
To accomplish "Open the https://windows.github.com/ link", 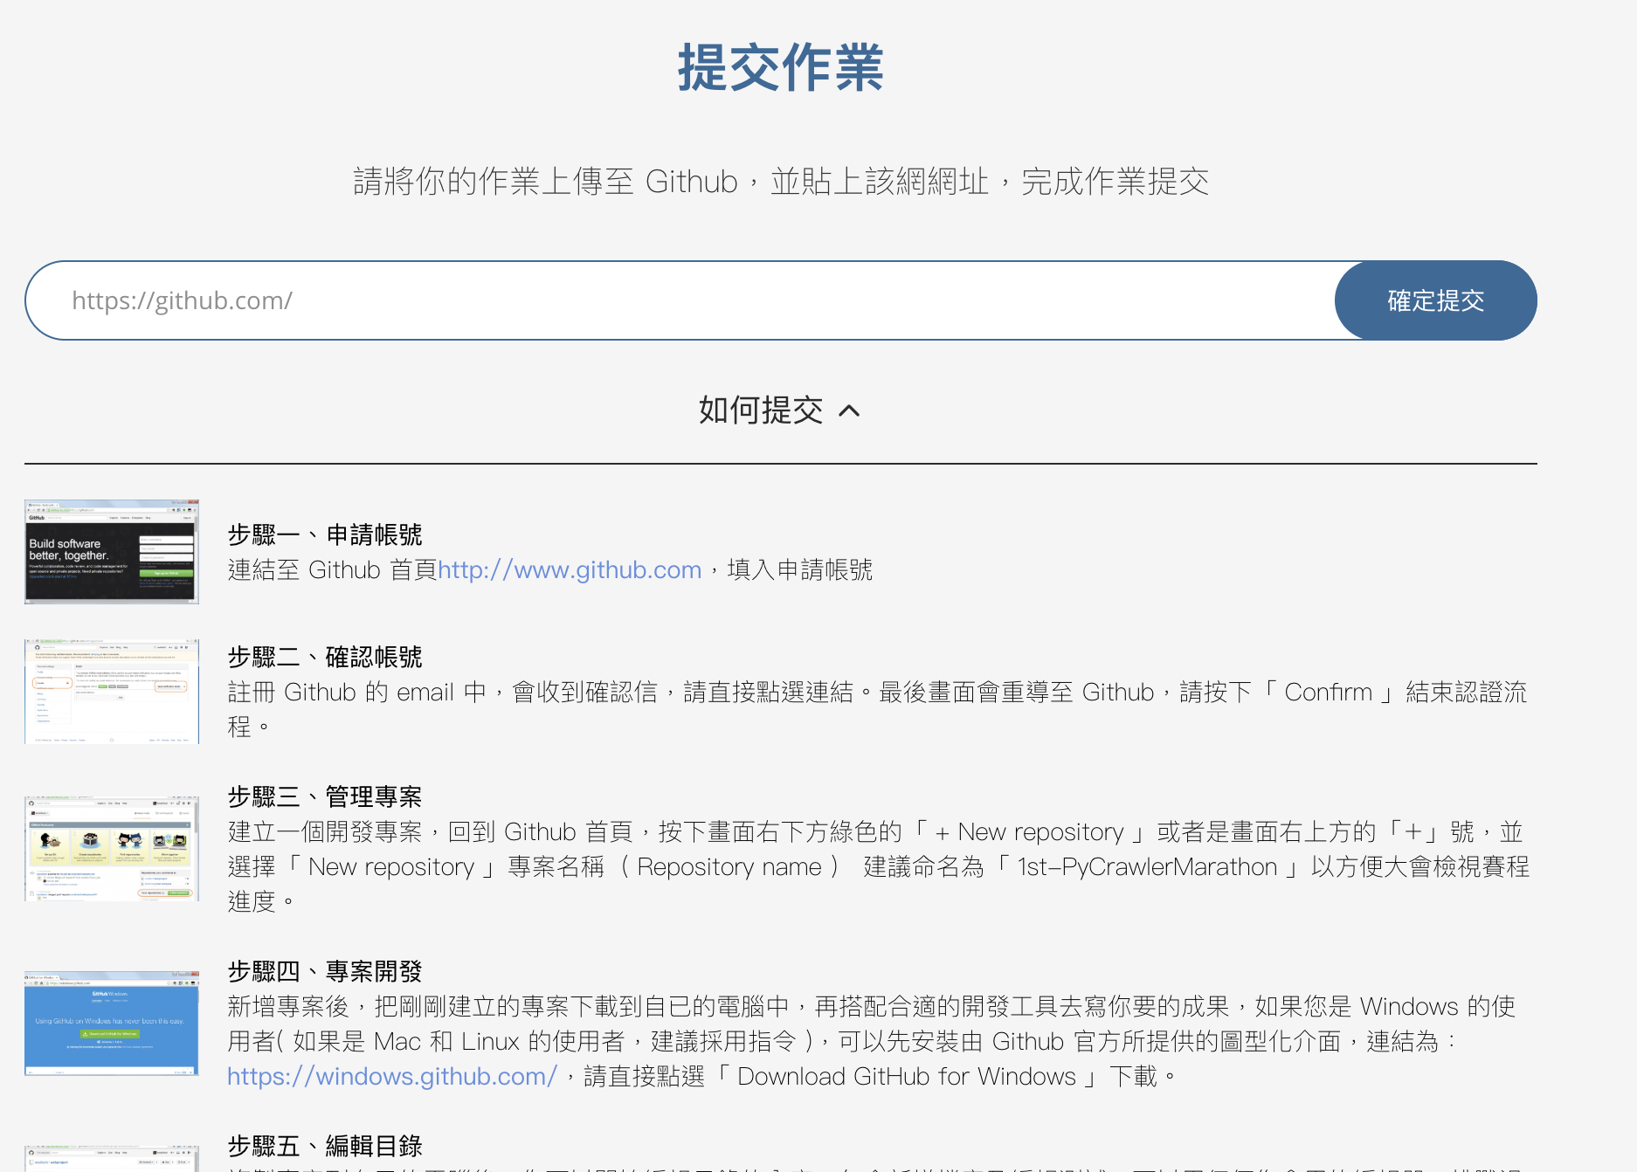I will pyautogui.click(x=392, y=1077).
